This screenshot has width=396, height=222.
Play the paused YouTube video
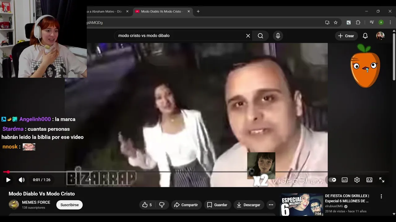pos(8,180)
